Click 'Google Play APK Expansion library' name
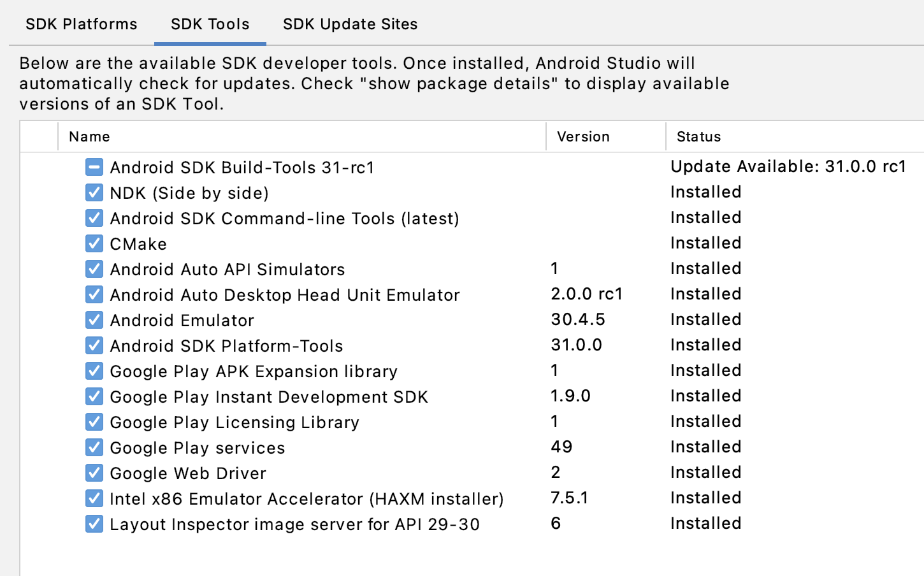Viewport: 924px width, 576px height. 254,371
